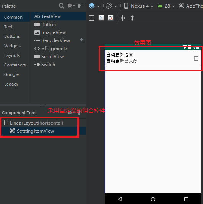The height and width of the screenshot is (204, 203).
Task: Select the Common palette category
Action: (15, 17)
